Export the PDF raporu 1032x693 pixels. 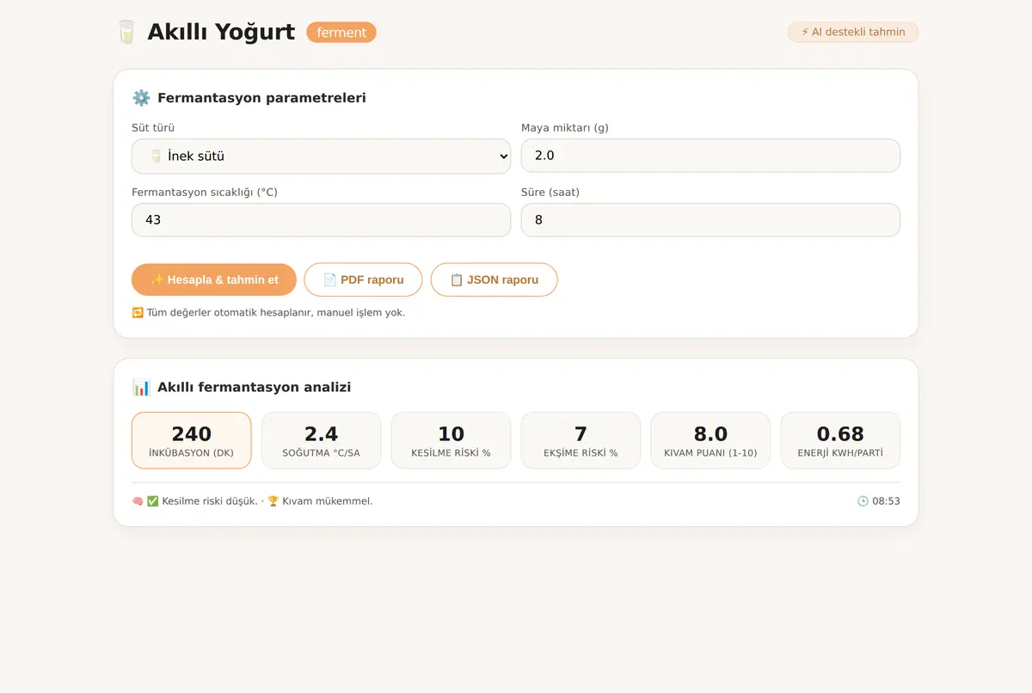pyautogui.click(x=363, y=280)
